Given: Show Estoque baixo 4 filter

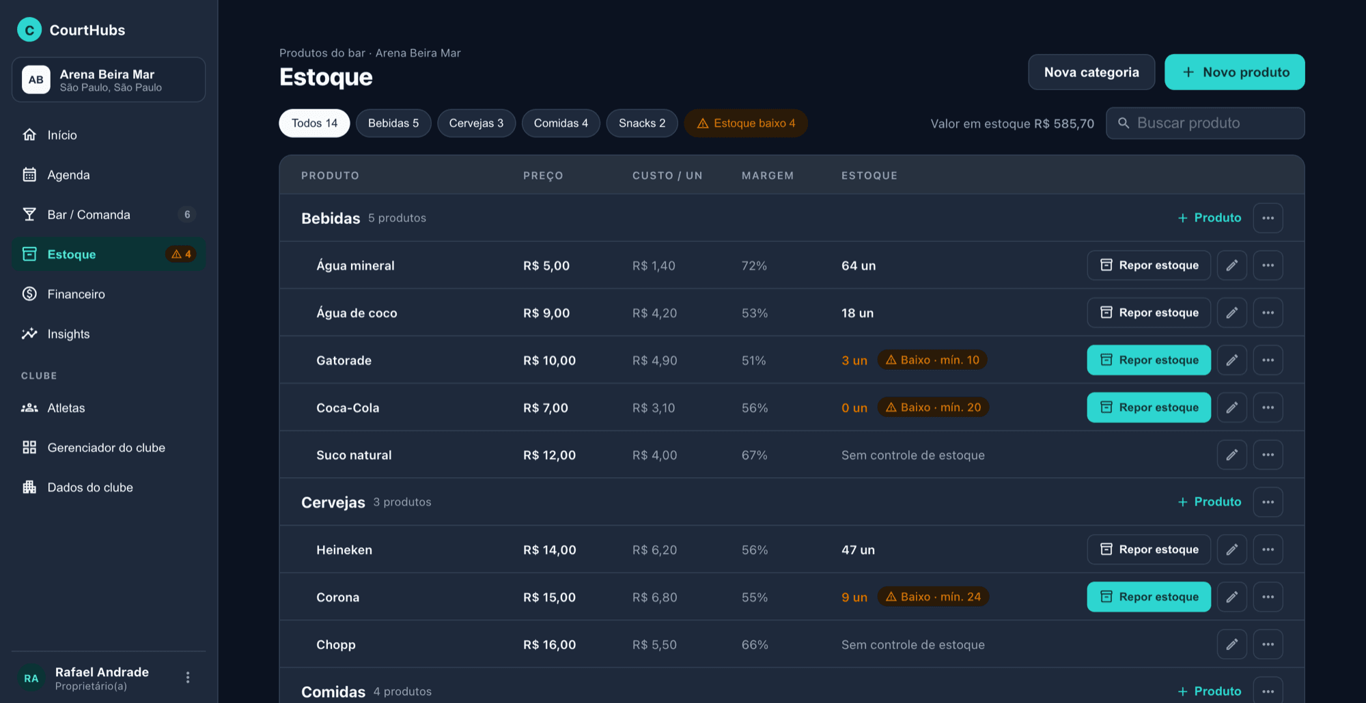Looking at the screenshot, I should (x=746, y=124).
